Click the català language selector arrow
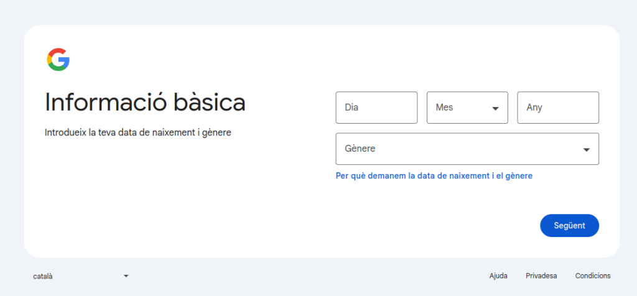 (126, 275)
